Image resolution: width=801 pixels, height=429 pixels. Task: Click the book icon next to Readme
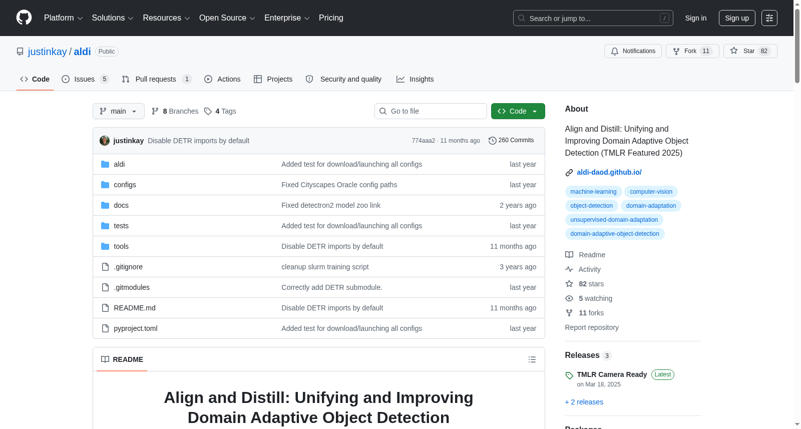pos(569,255)
